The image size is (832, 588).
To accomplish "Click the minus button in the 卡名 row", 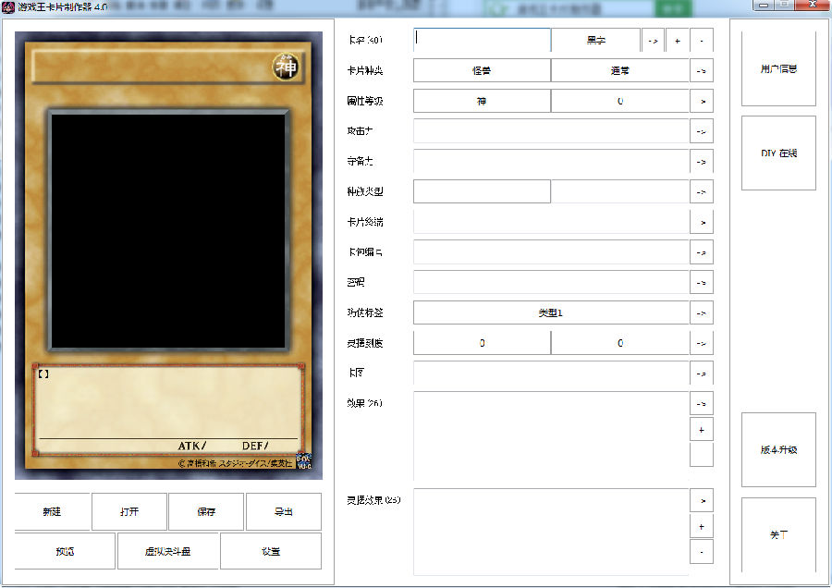I will pos(702,41).
